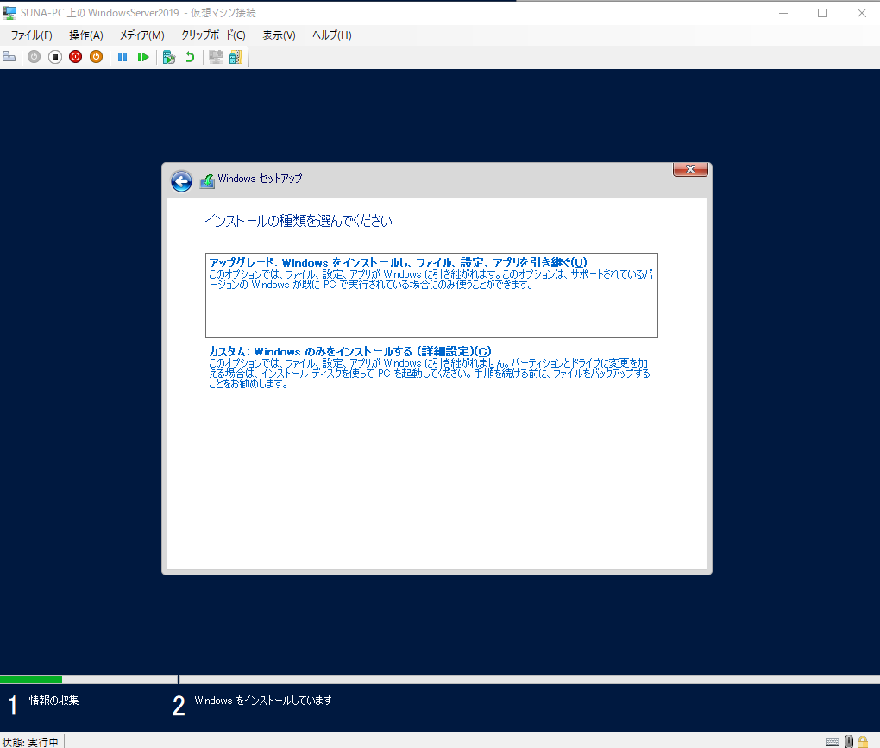Click the Windows をインストールしています step label
This screenshot has width=880, height=748.
[x=262, y=701]
